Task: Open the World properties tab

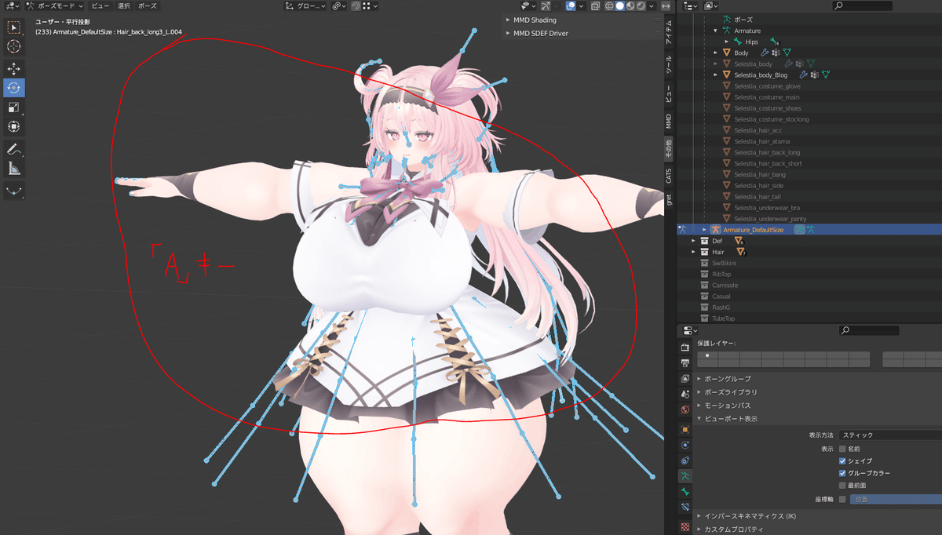Action: pyautogui.click(x=685, y=409)
